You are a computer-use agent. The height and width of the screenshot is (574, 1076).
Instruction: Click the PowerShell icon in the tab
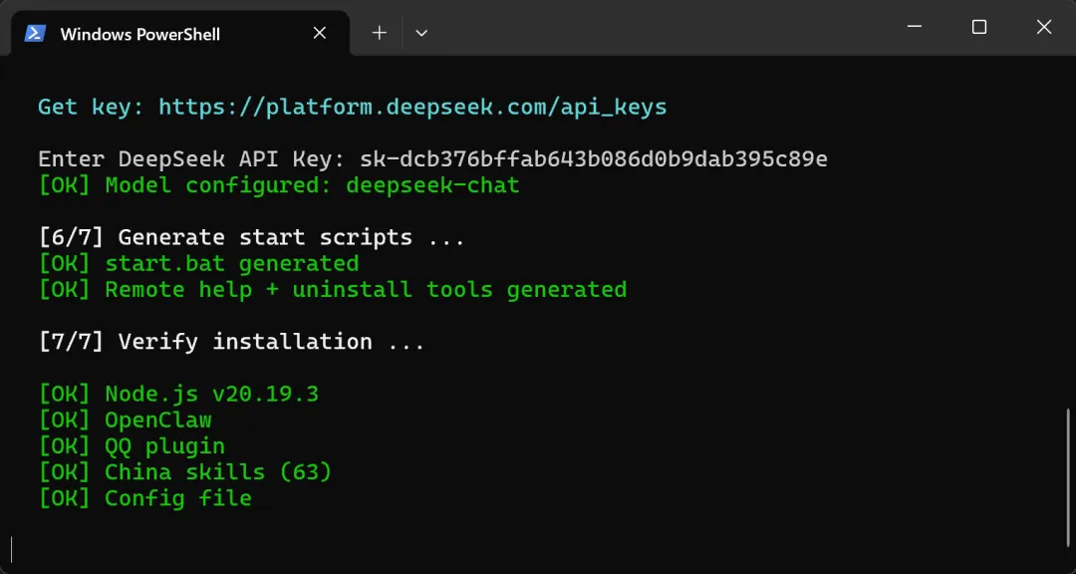(35, 34)
